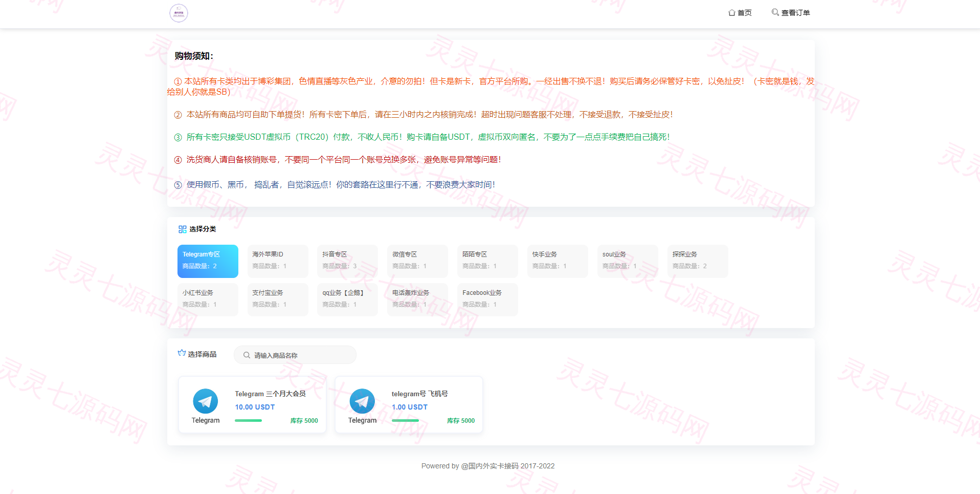The image size is (980, 494).
Task: Click the grid icon beside 选择分类
Action: pos(182,229)
